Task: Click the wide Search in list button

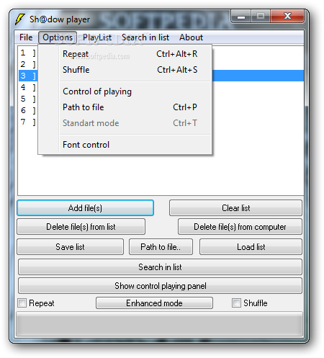Action: click(160, 267)
